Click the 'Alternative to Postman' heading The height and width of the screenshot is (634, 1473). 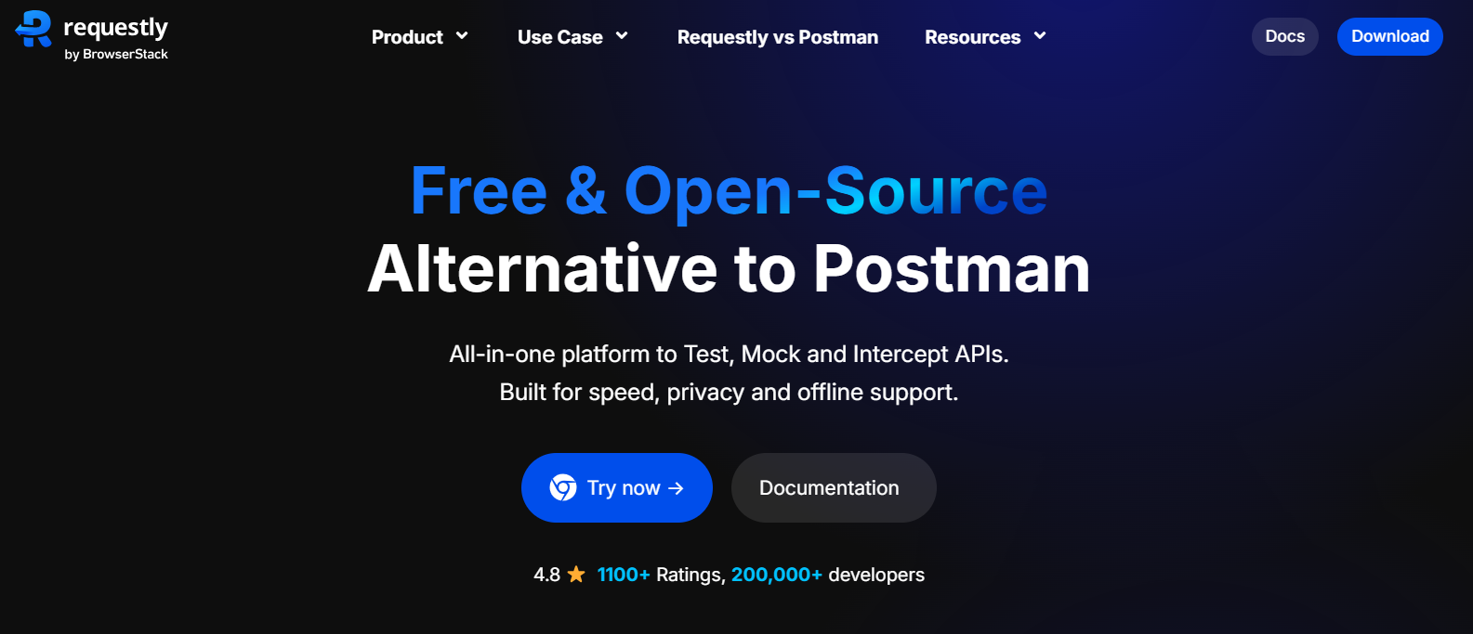(x=730, y=269)
